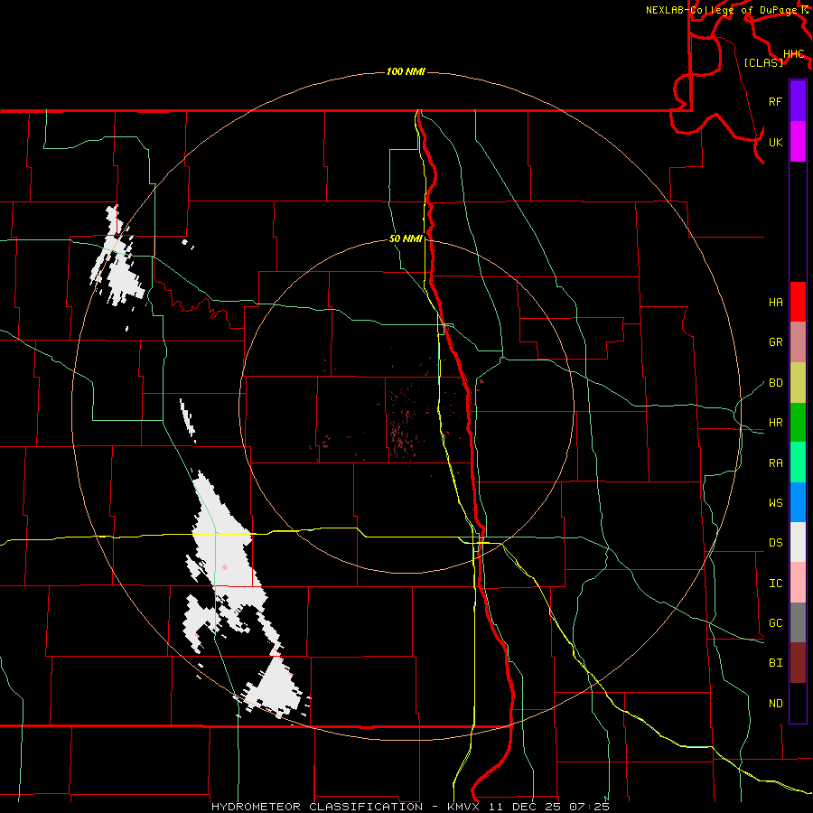
Task: Click the GC gray legend color block
Action: [x=798, y=622]
